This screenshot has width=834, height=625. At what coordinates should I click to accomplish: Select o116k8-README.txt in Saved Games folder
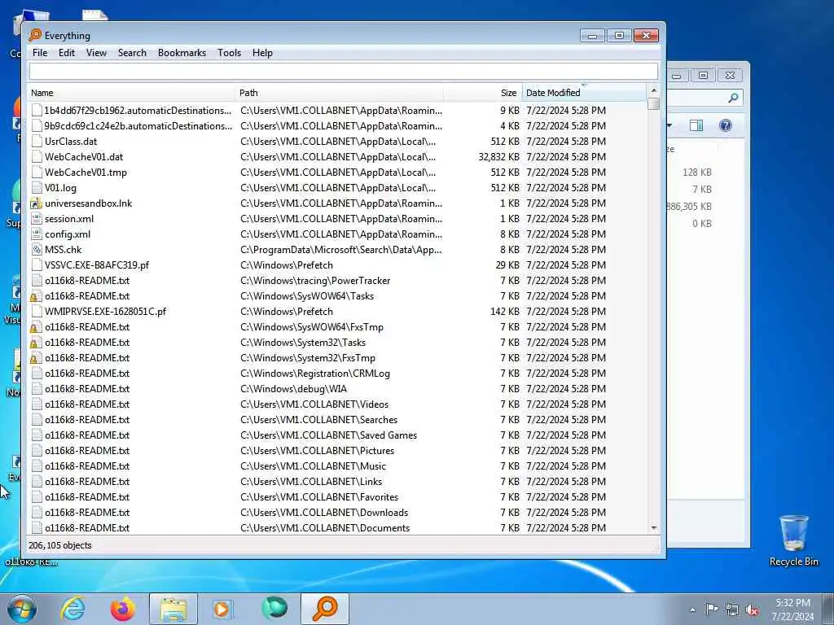(86, 435)
